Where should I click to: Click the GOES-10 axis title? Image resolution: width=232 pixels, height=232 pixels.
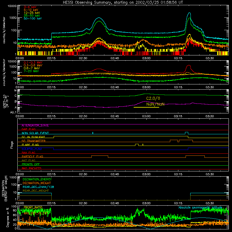[x=4, y=101]
